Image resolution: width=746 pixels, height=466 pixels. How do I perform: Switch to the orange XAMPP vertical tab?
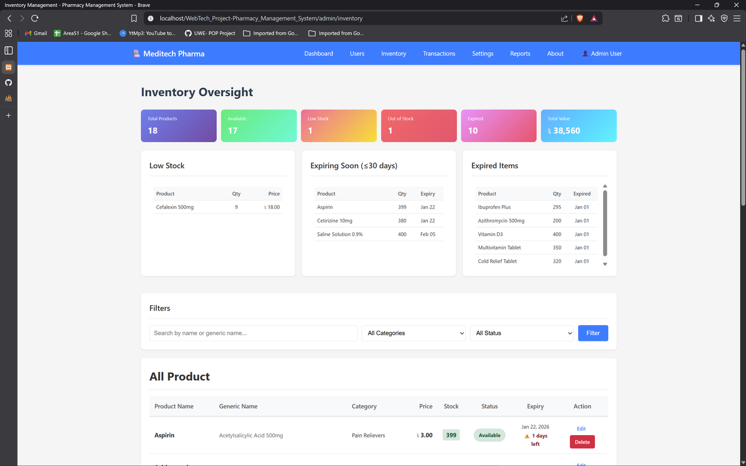pyautogui.click(x=8, y=68)
